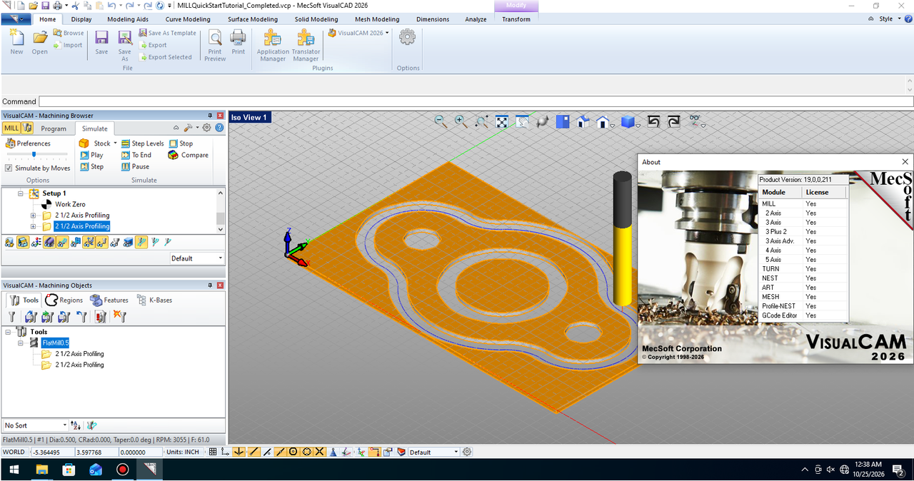Click the Stop simulation button

click(181, 143)
